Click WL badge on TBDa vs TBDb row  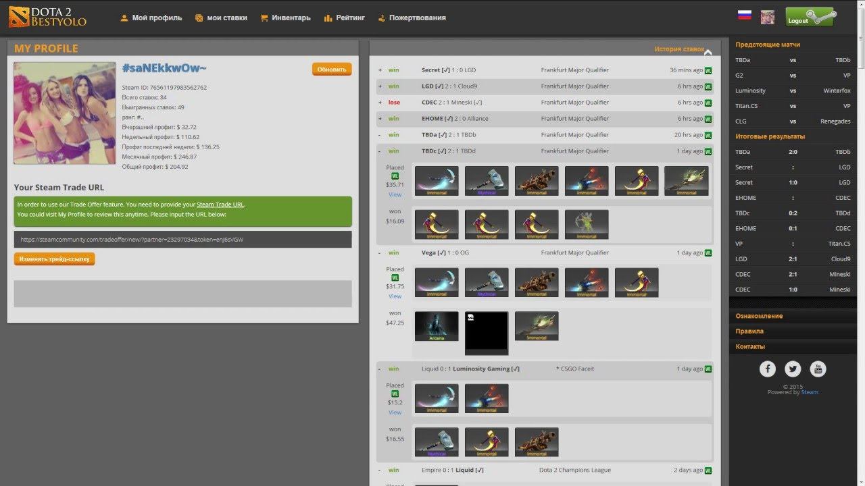click(x=708, y=135)
